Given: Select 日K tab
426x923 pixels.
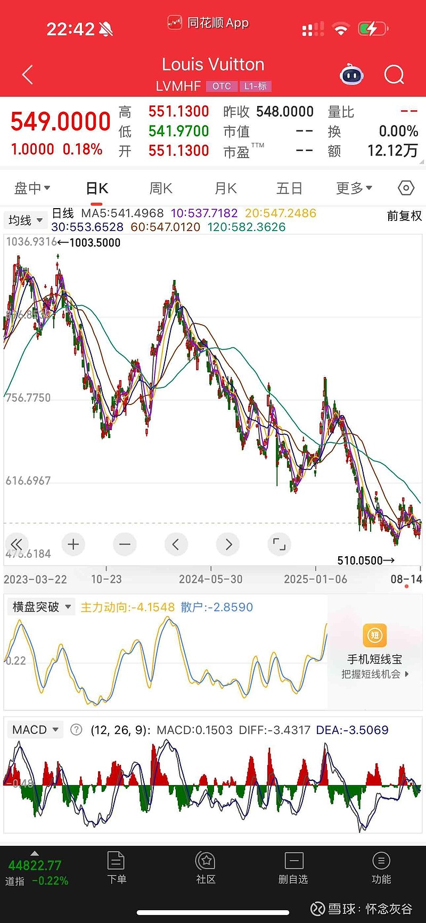Looking at the screenshot, I should coord(97,188).
